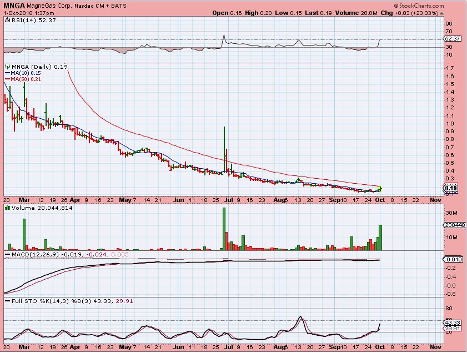This screenshot has width=467, height=353.
Task: Click the Low 0.15 quote value
Action: coord(288,13)
